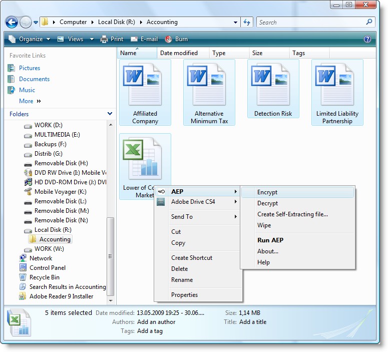This screenshot has width=388, height=352.
Task: Sort by the Date modified column header
Action: pyautogui.click(x=179, y=53)
